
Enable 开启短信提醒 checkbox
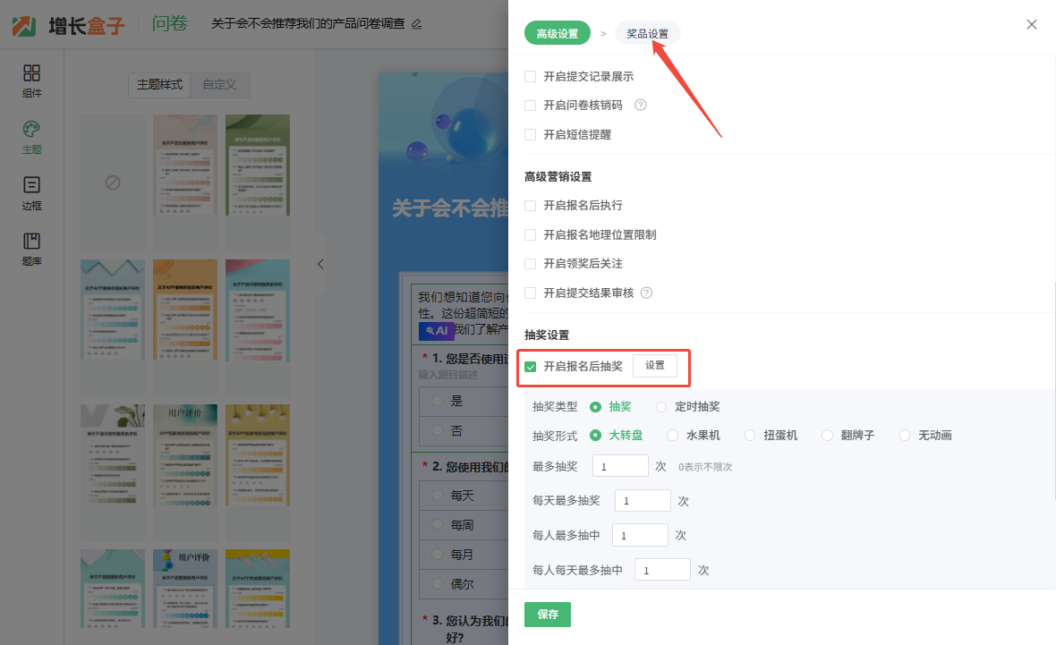coord(531,135)
